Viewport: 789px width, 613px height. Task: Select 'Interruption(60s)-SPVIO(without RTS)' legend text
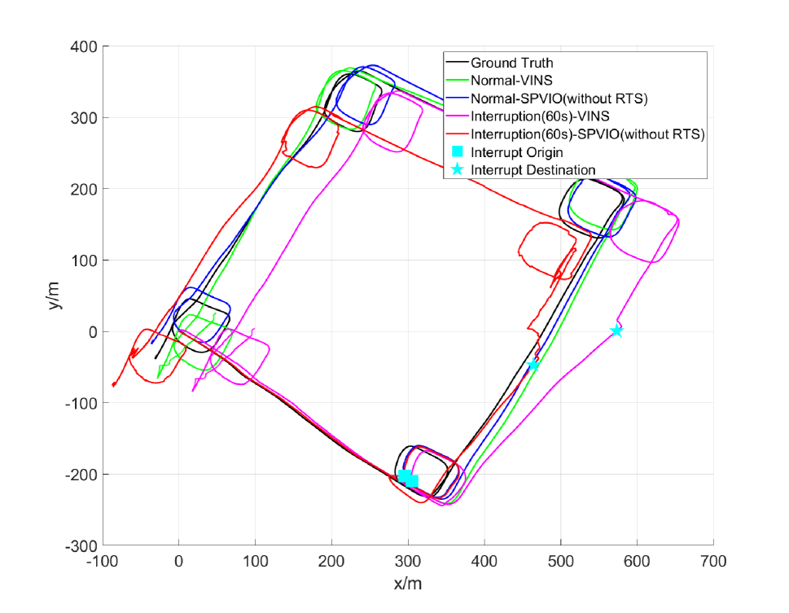[x=587, y=134]
